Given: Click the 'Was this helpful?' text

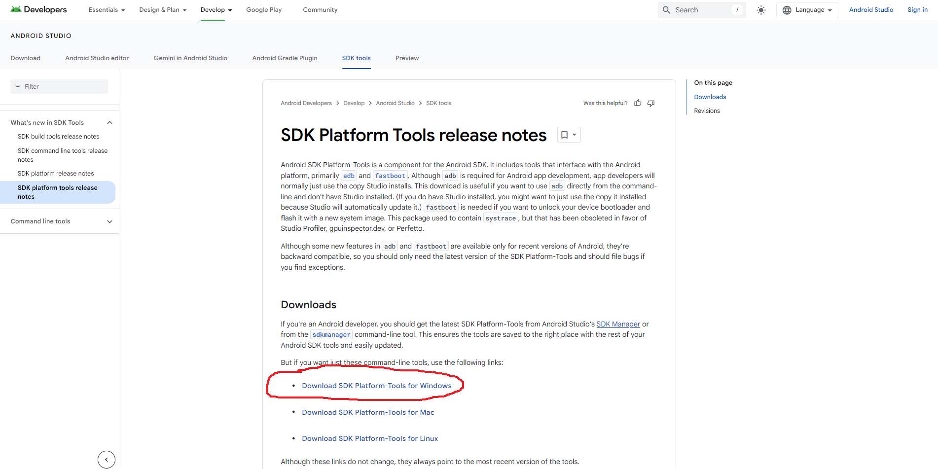Looking at the screenshot, I should [x=605, y=103].
